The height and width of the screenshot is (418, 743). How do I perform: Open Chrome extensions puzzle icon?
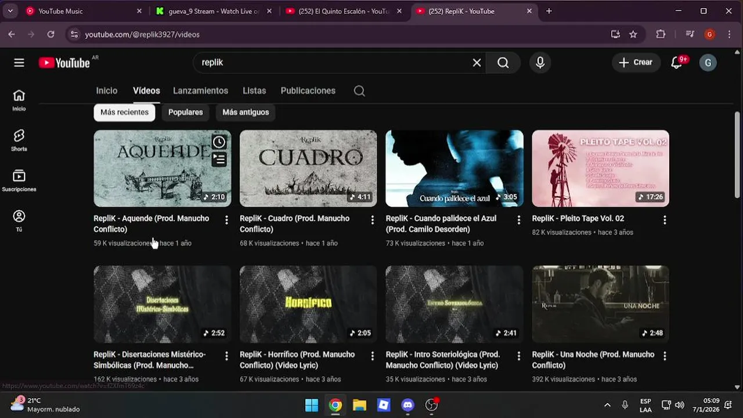661,34
